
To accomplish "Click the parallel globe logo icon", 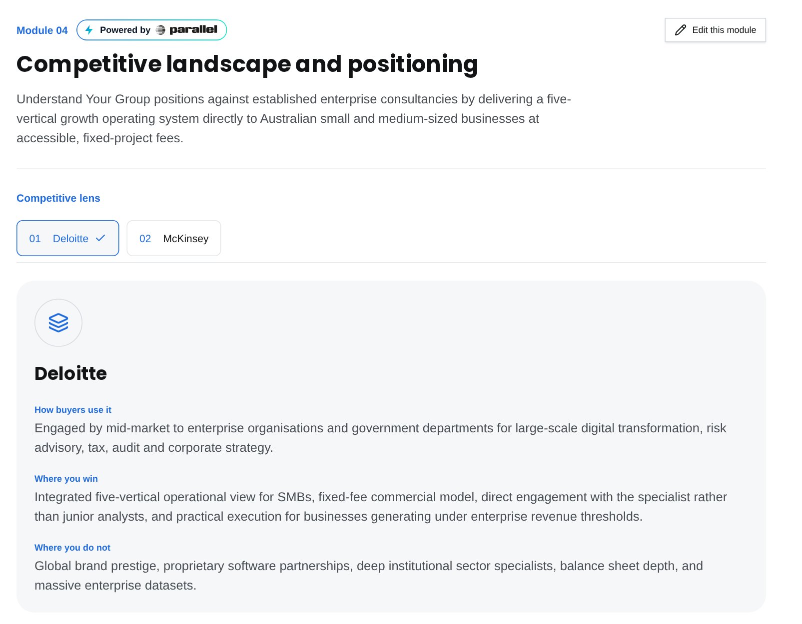I will point(160,30).
